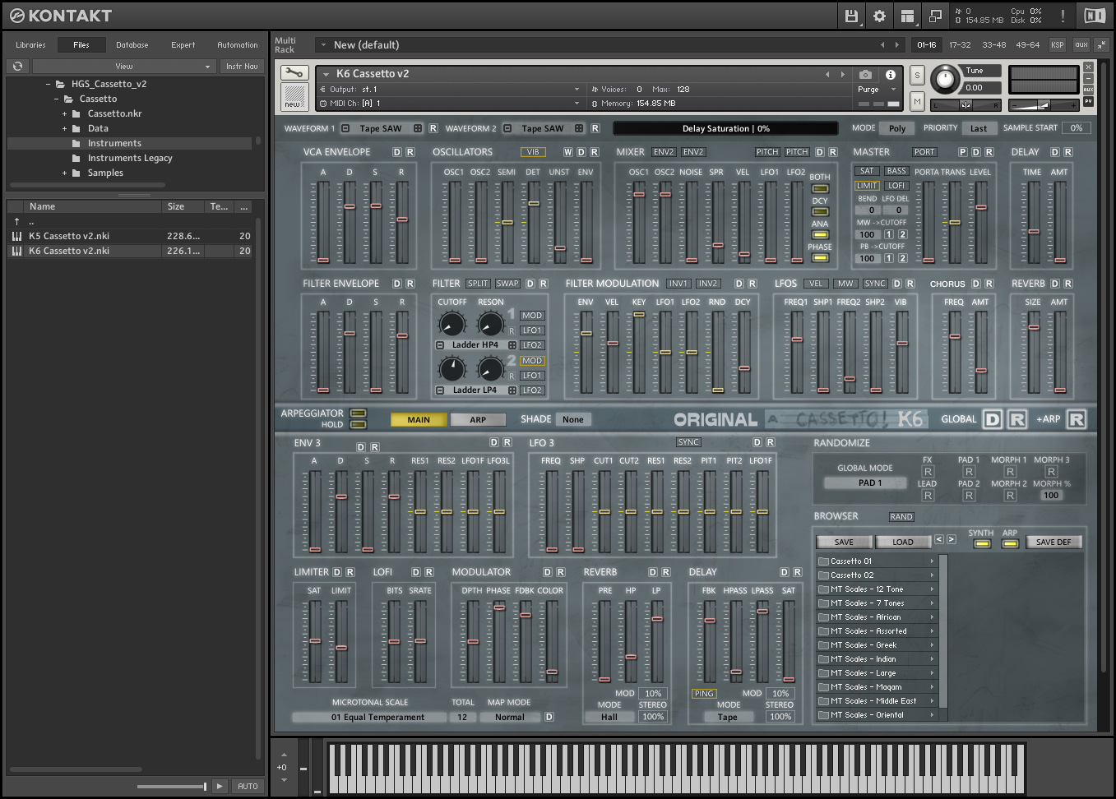Click SAVE in Browser section
The height and width of the screenshot is (799, 1116).
tap(844, 542)
